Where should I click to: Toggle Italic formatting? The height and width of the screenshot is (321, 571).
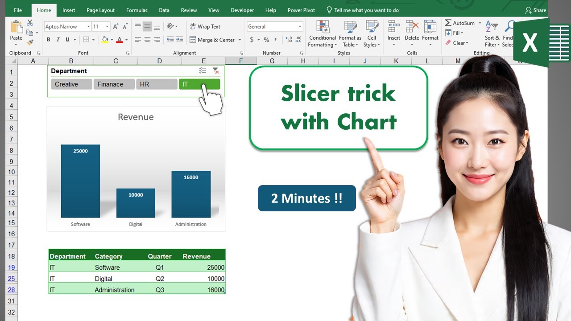click(x=58, y=40)
